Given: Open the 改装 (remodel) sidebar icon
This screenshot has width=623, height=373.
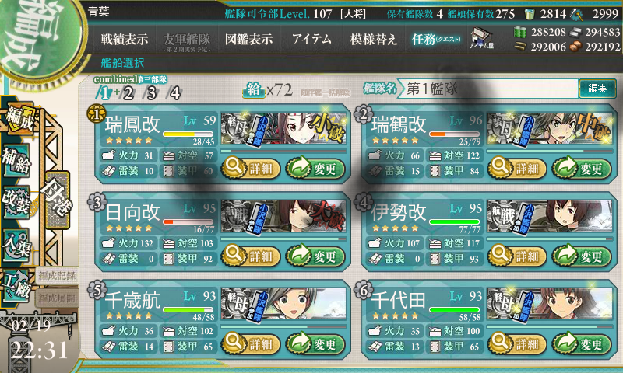Looking at the screenshot, I should click(16, 202).
